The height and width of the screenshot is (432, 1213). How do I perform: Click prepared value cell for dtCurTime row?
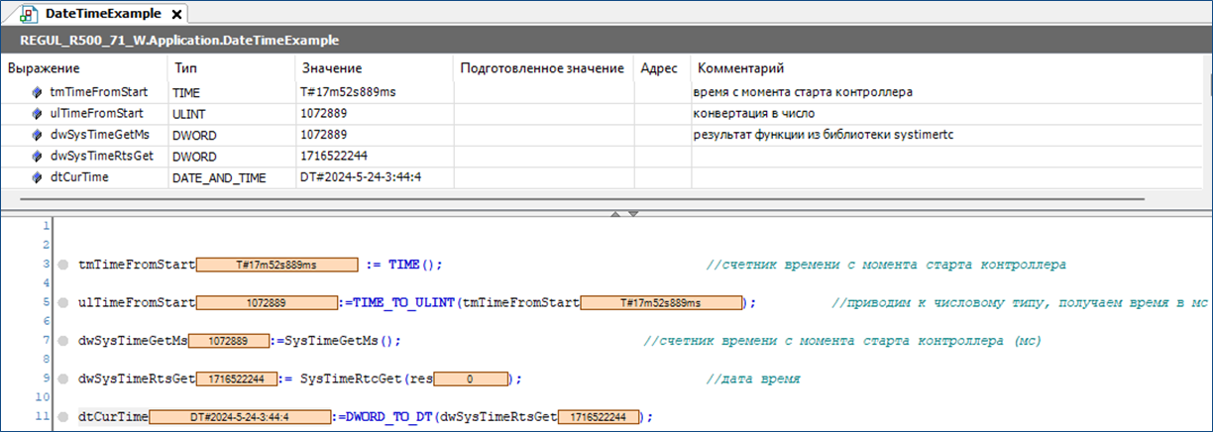(x=543, y=177)
